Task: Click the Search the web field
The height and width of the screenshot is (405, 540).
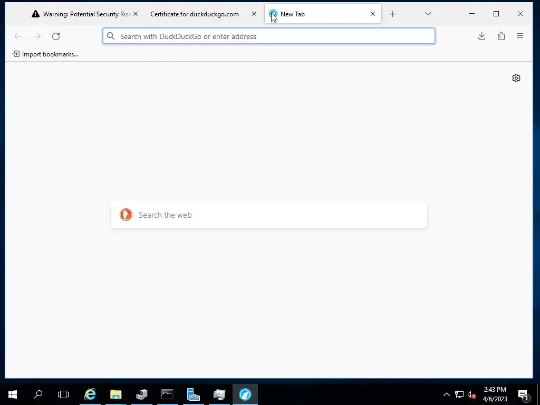Action: [268, 215]
